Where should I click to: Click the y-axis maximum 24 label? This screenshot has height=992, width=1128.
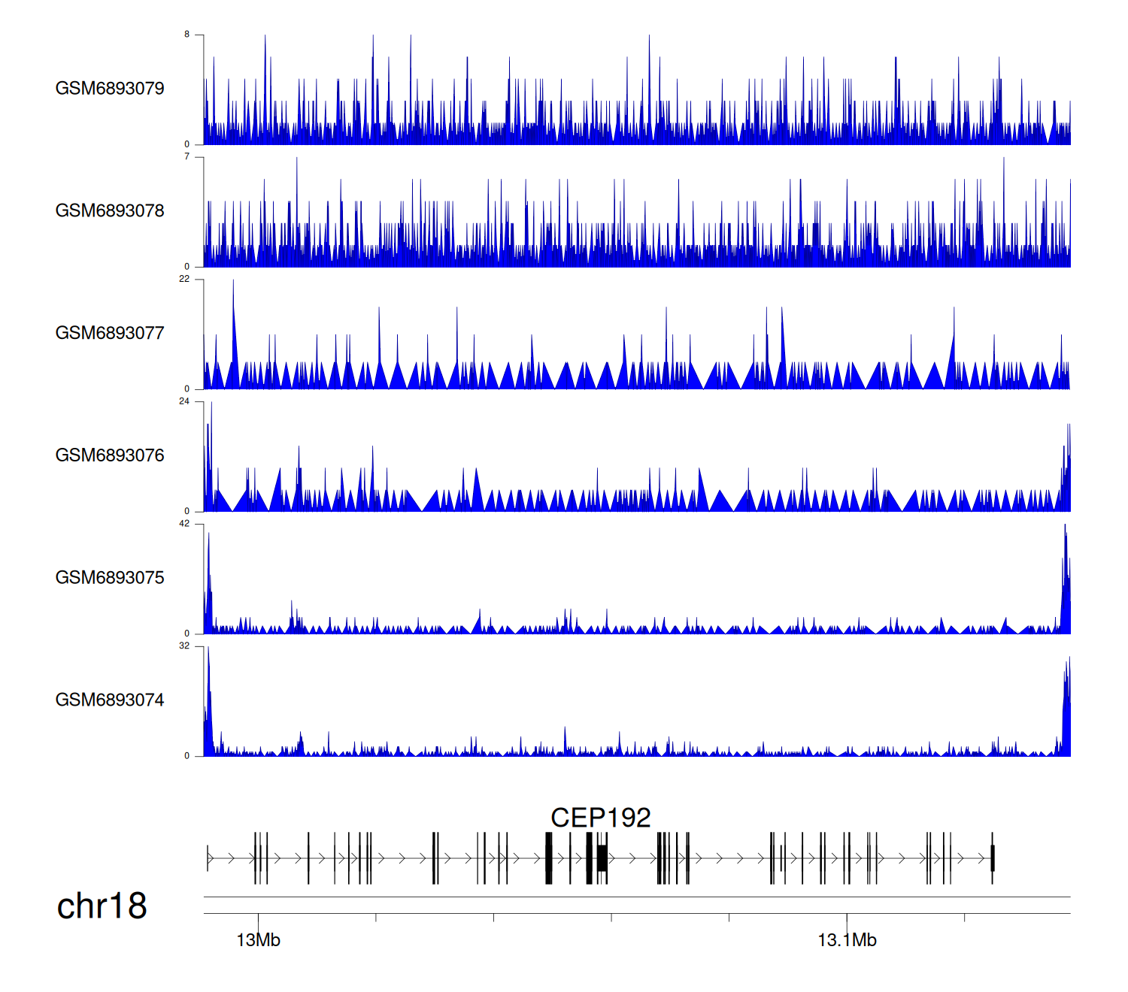184,401
